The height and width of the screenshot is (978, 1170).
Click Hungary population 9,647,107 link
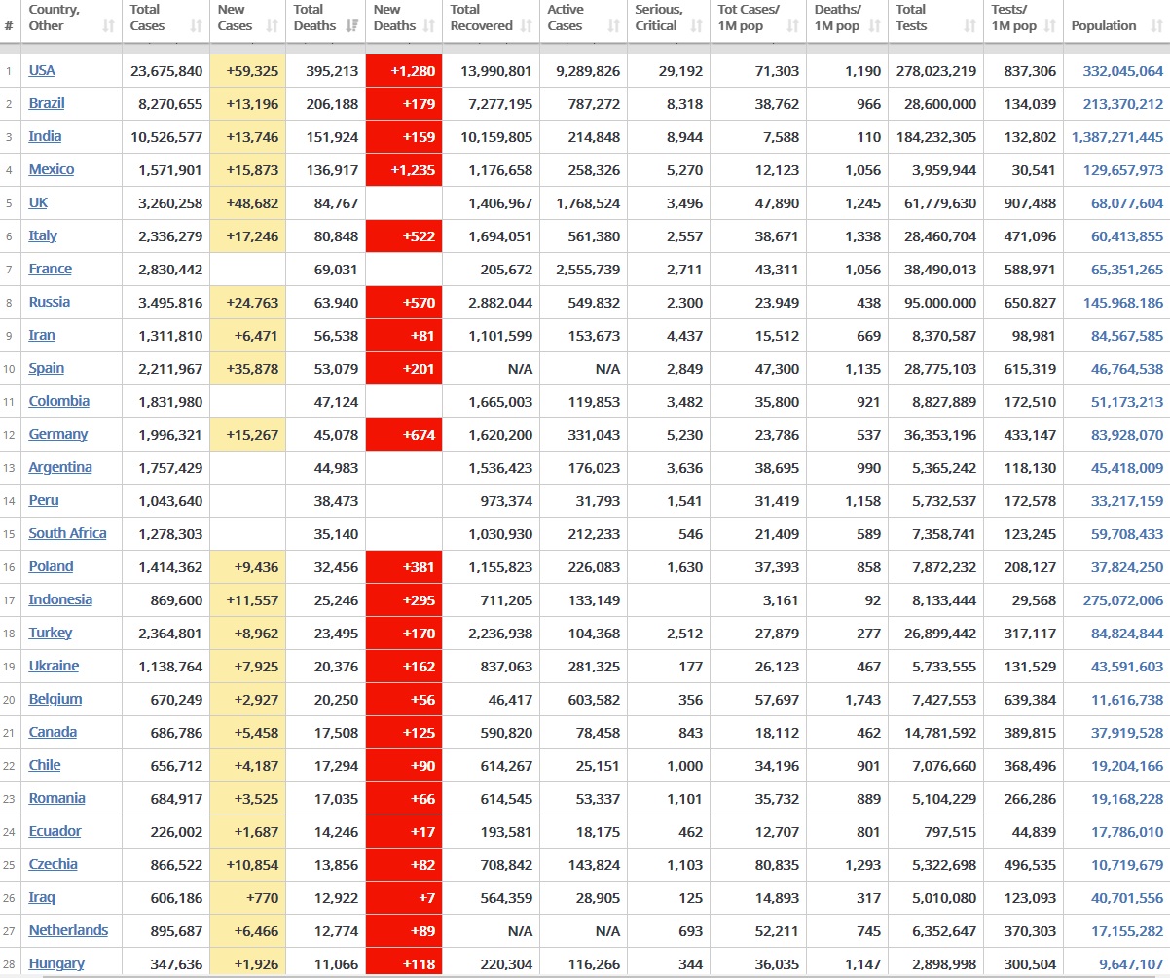[x=1131, y=964]
